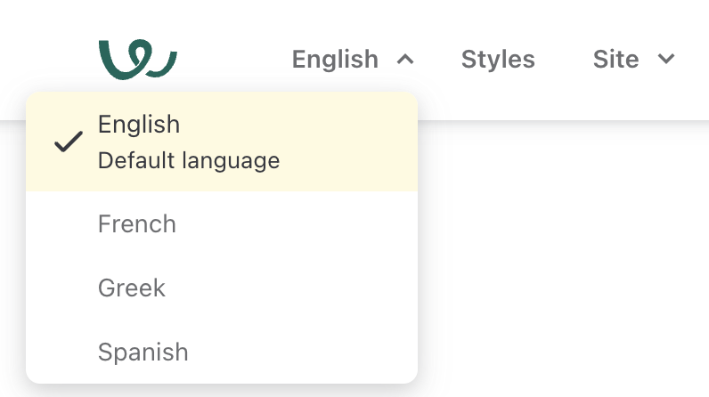The image size is (709, 397).
Task: Select the English option in dropdown list
Action: pos(139,124)
